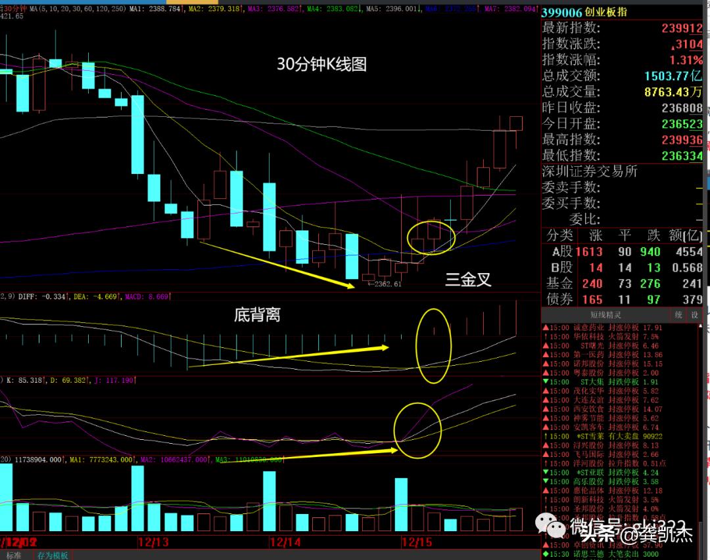Select the 总成交量 value 8763.43万
Screen dimensions: 710x560
[x=674, y=92]
